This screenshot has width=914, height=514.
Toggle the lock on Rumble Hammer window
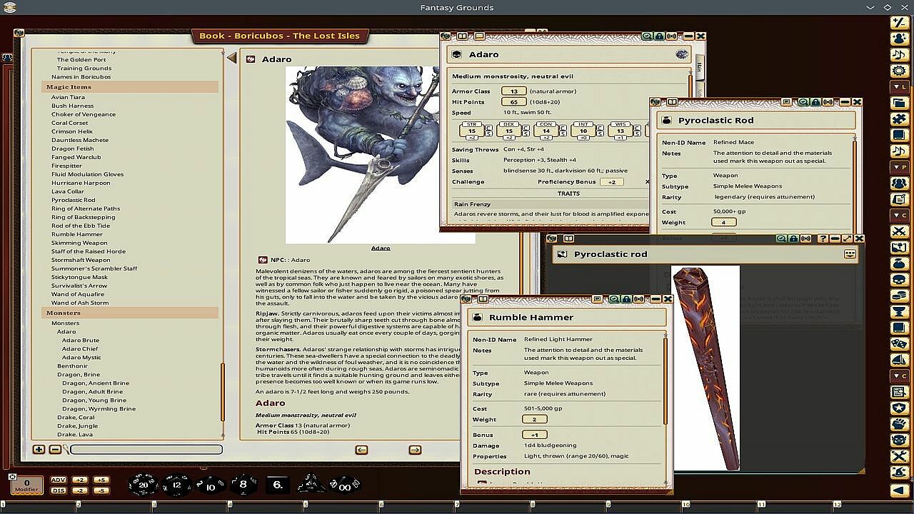[626, 299]
